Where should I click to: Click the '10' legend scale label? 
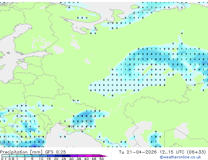(x=41, y=159)
